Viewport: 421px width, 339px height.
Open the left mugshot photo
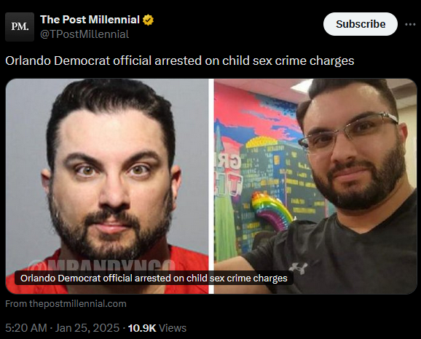coord(107,186)
